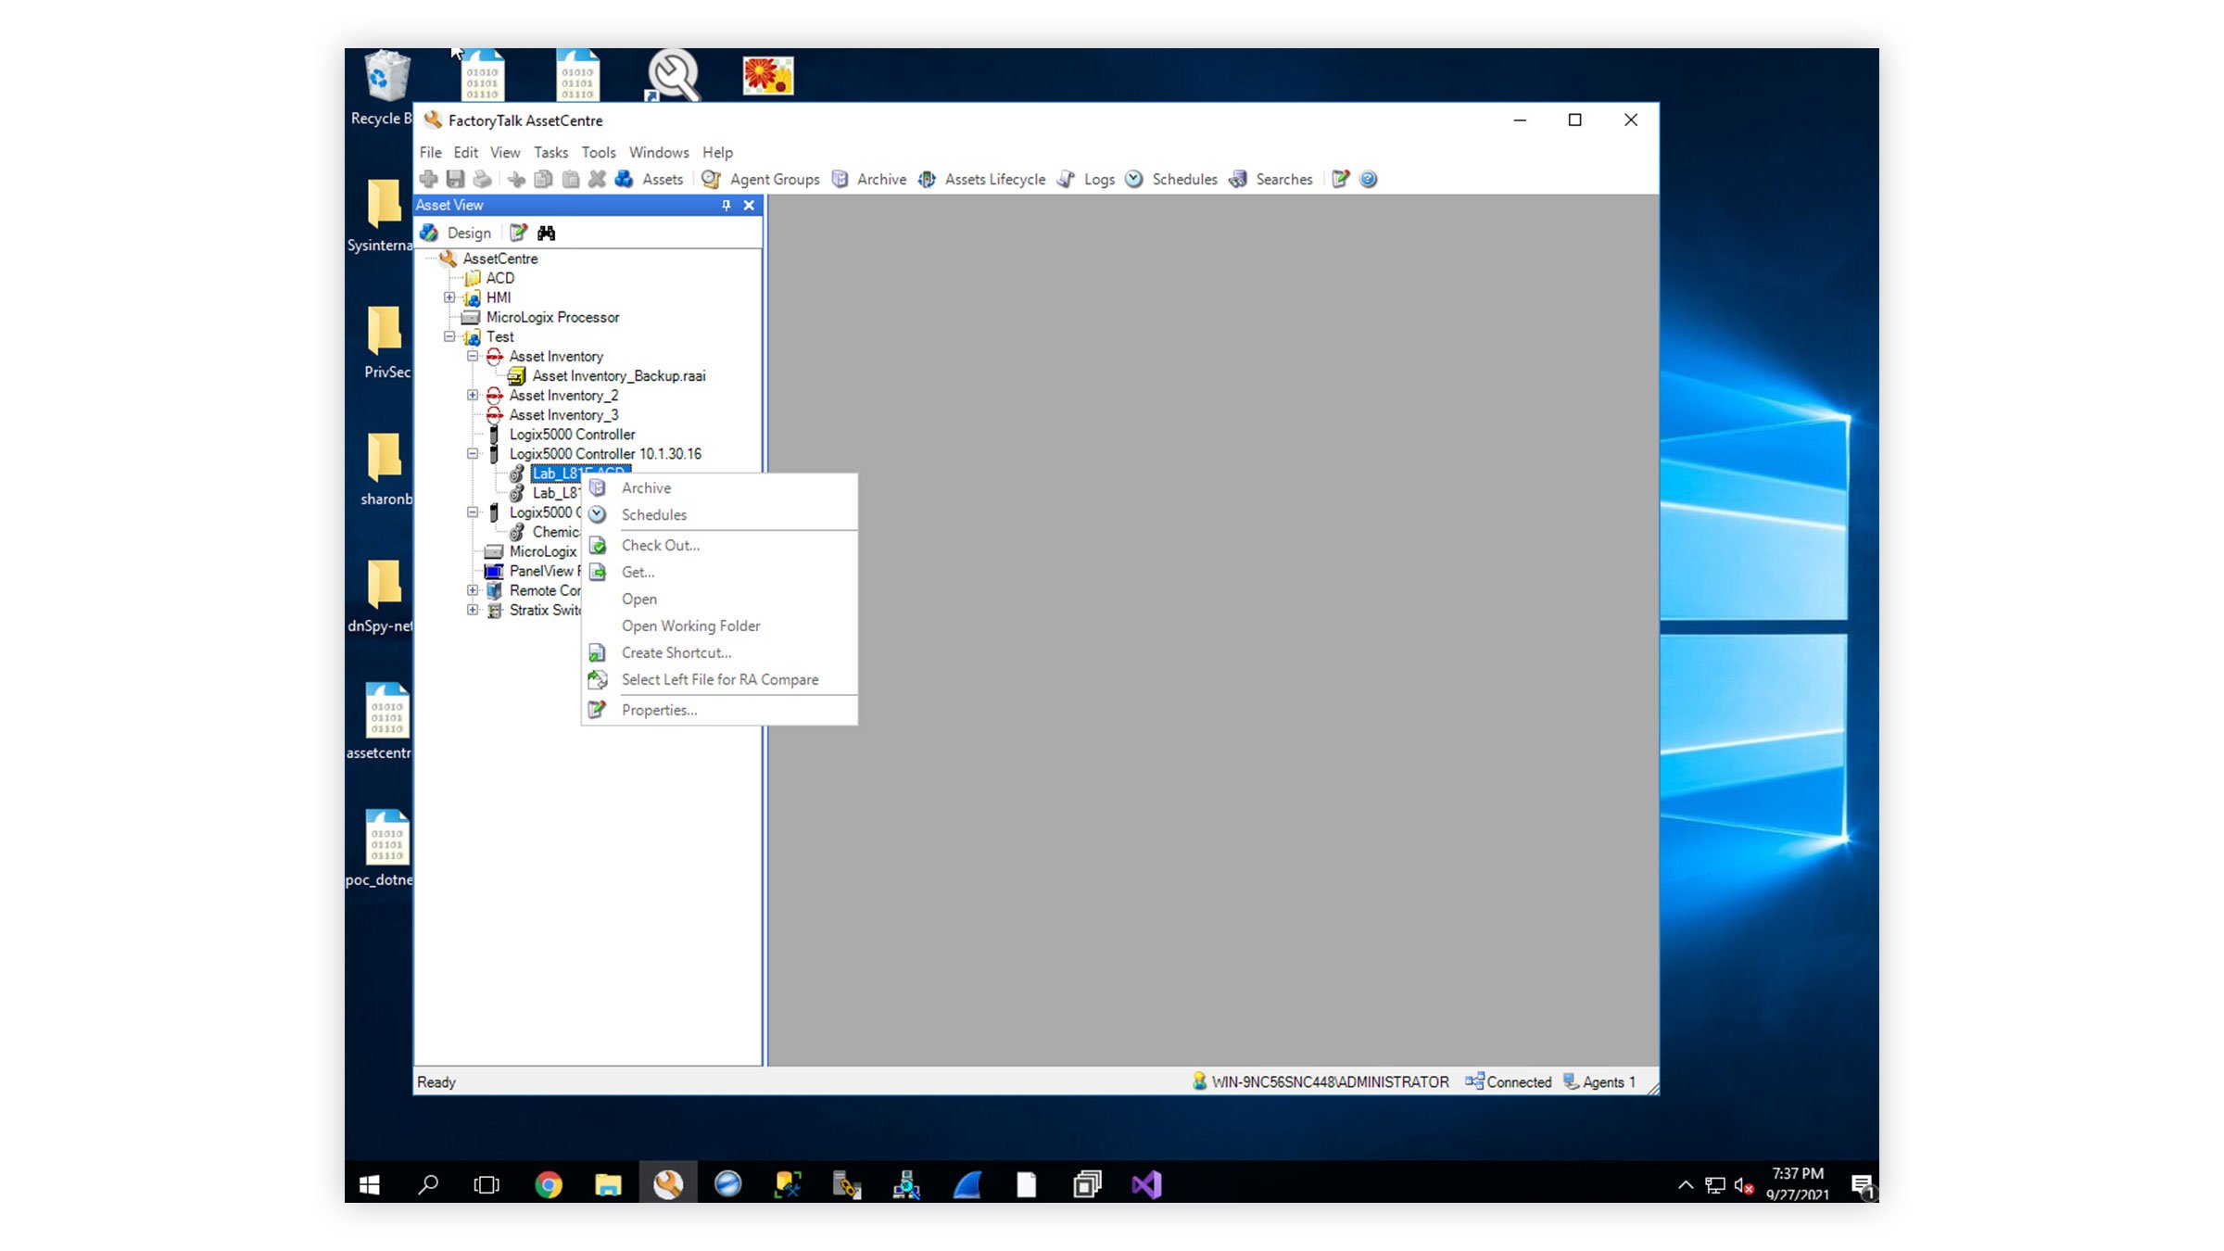This screenshot has width=2224, height=1251.
Task: Open the Tasks menu
Action: pos(550,152)
